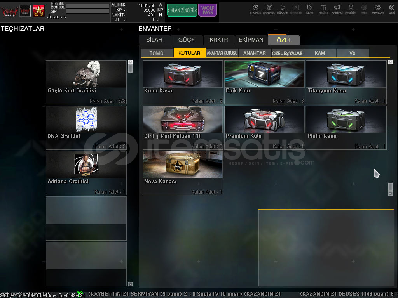Select the Premium Kutu box
The height and width of the screenshot is (298, 398).
[264, 127]
